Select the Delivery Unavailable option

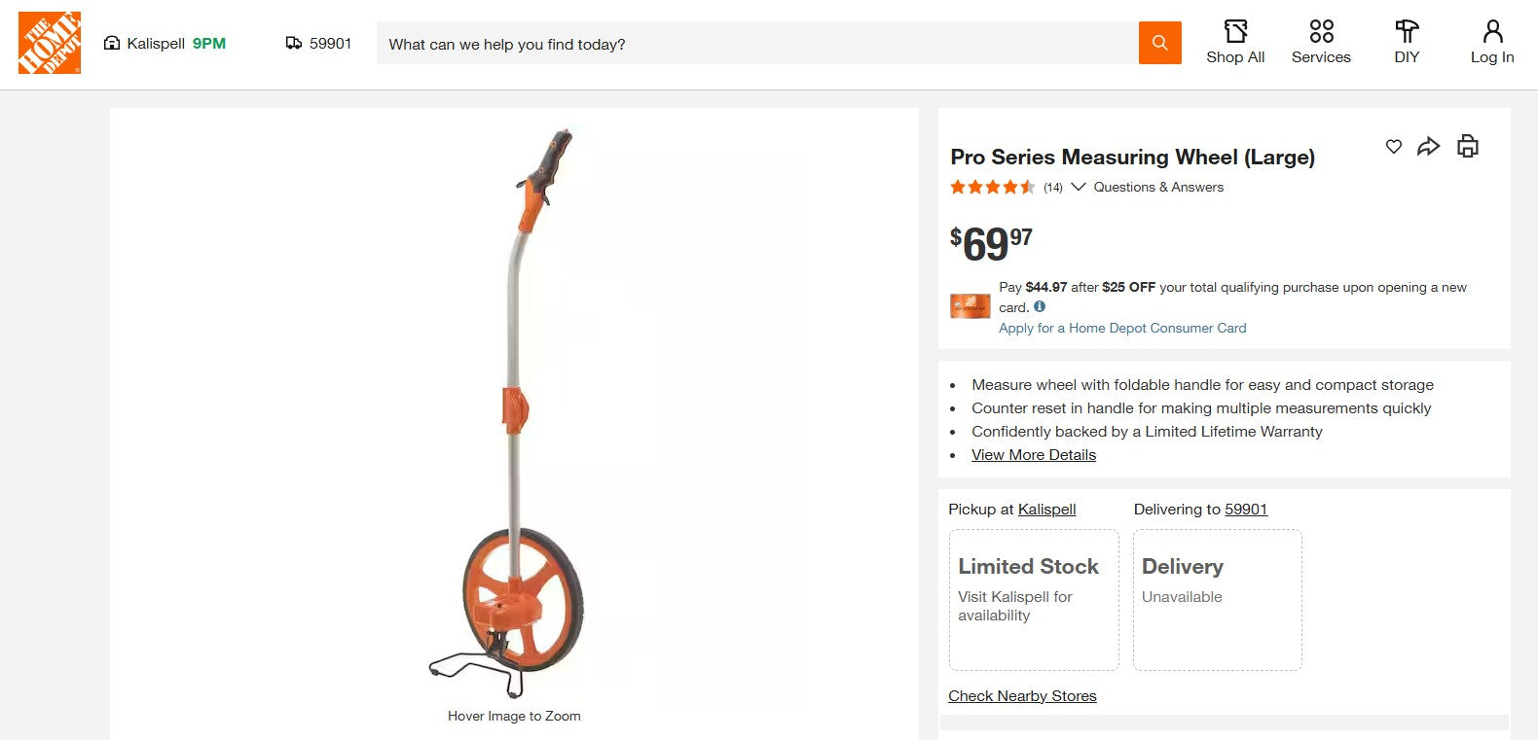tap(1217, 599)
